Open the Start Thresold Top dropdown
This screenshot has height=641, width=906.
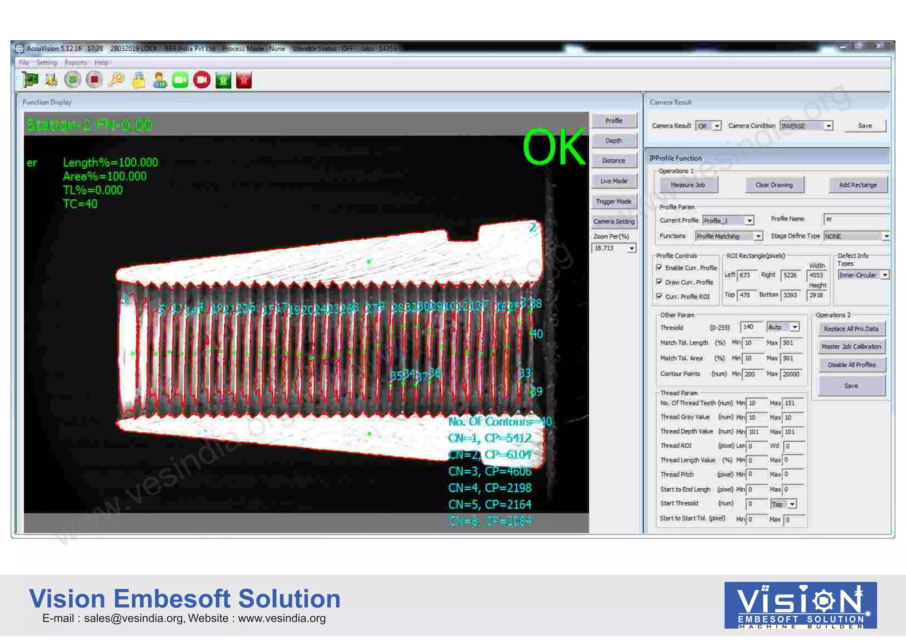click(783, 504)
